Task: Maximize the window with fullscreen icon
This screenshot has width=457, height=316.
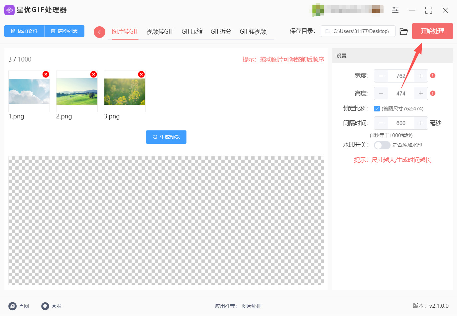Action: tap(429, 10)
